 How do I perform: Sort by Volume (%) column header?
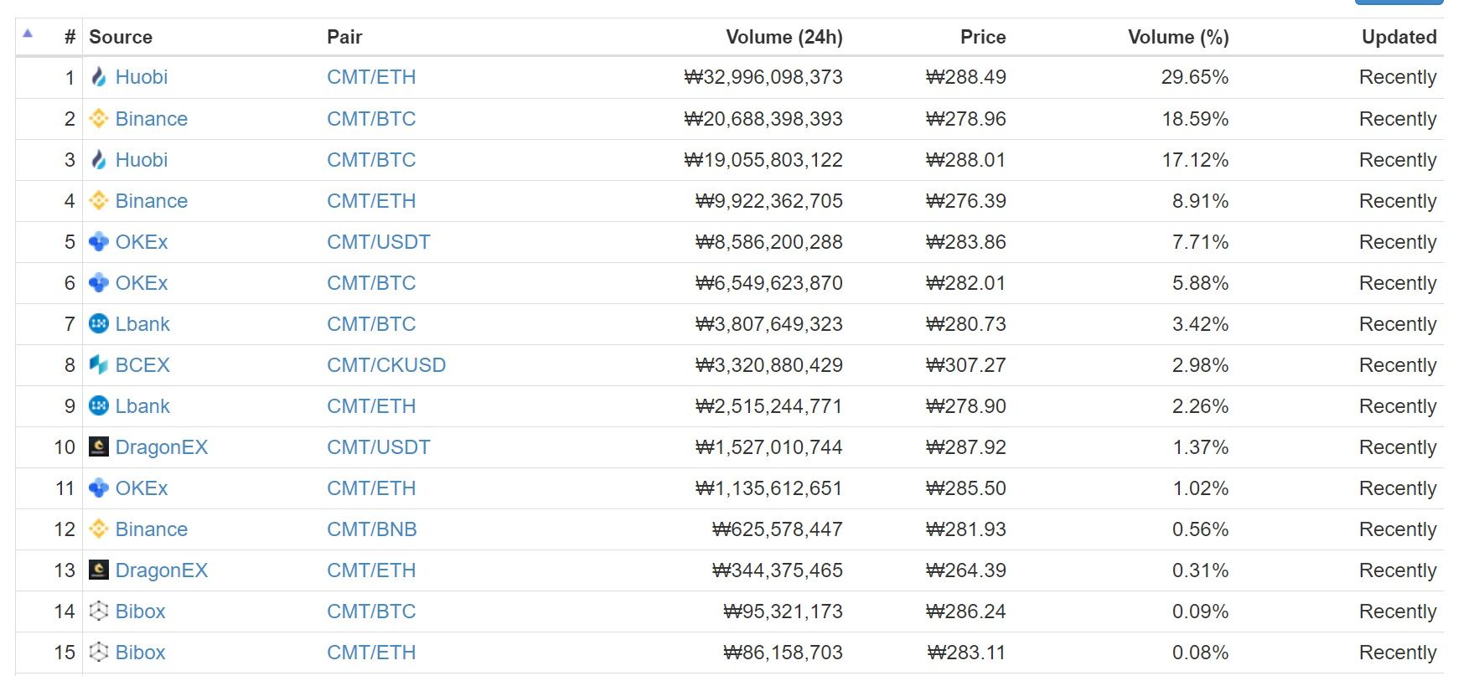click(x=1178, y=37)
